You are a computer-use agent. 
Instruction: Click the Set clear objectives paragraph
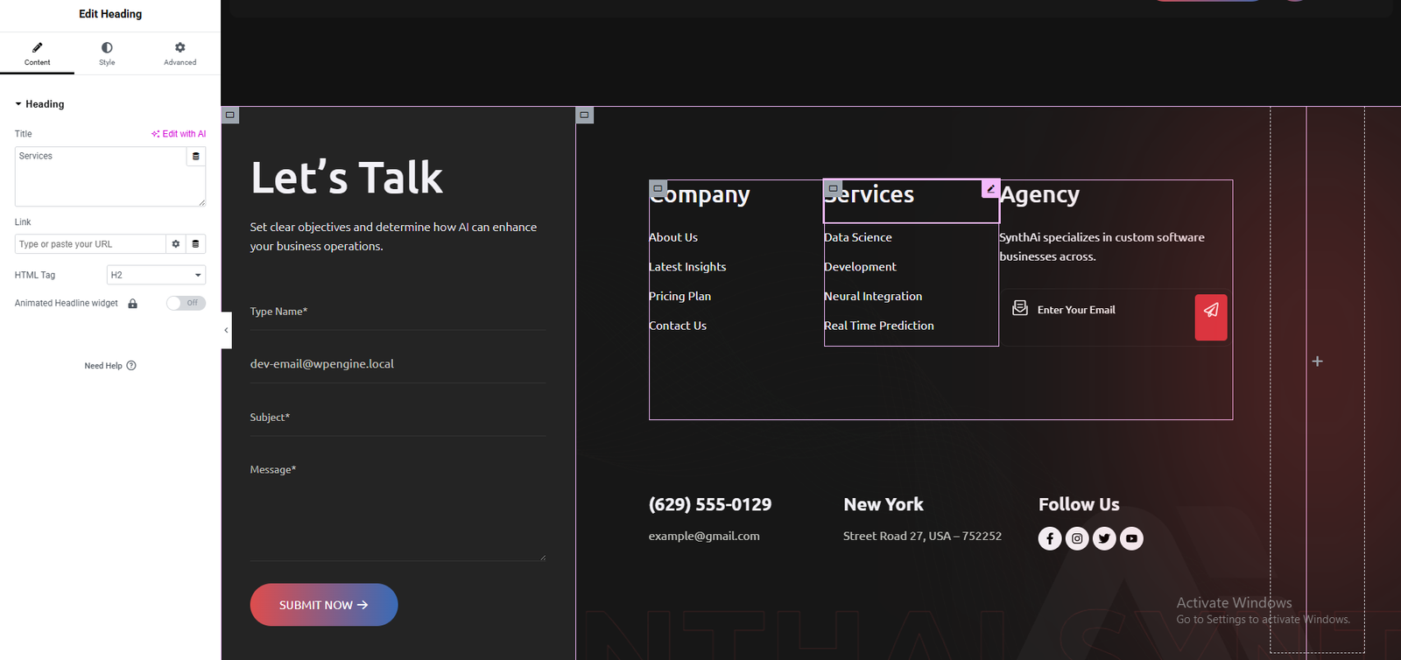point(393,236)
